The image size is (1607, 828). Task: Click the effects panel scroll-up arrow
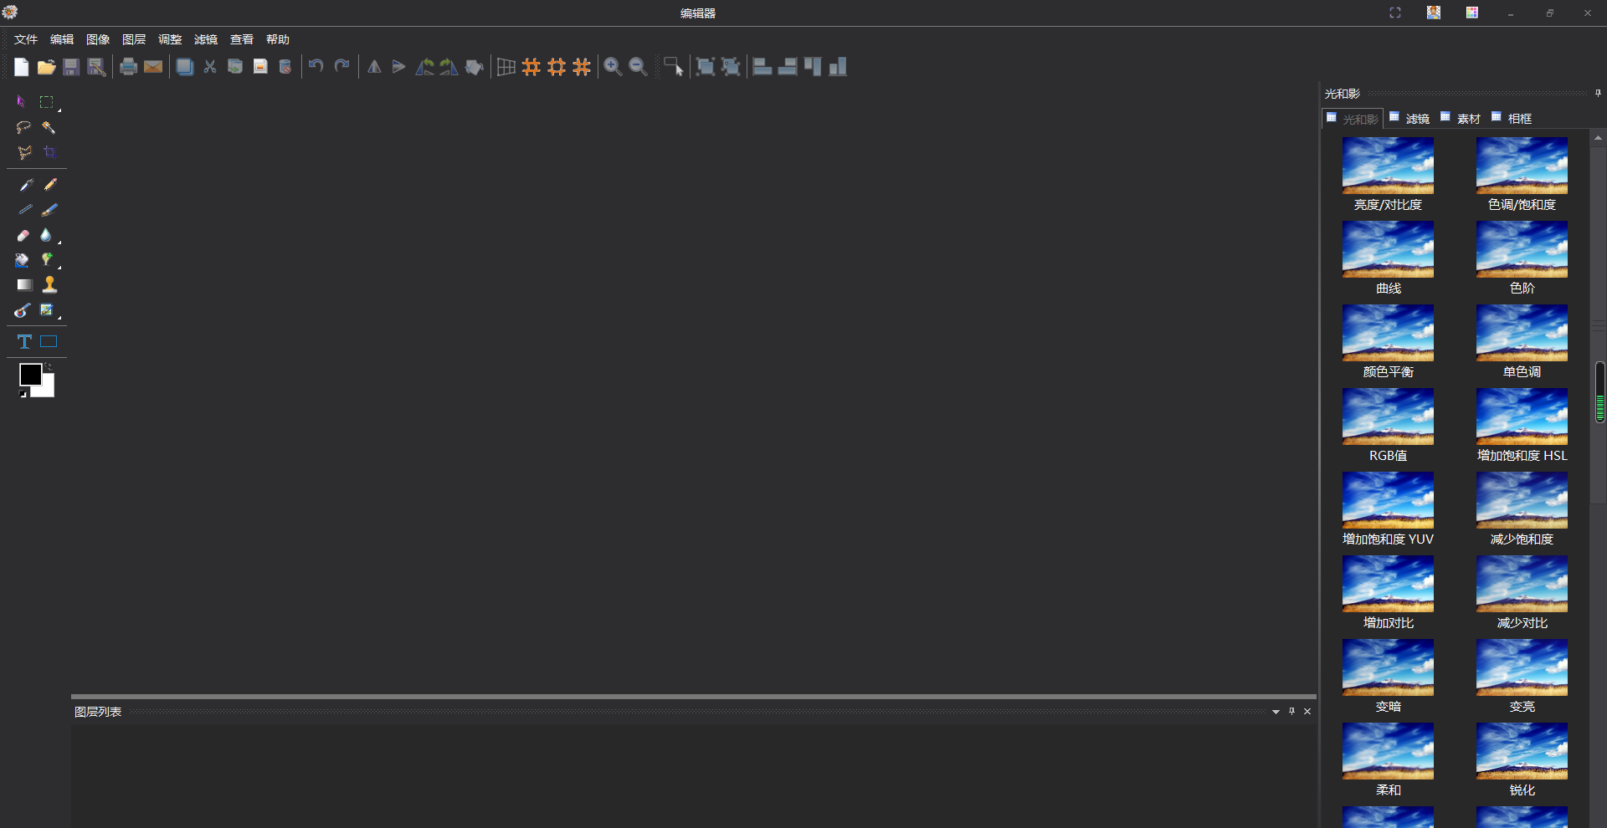tap(1599, 137)
